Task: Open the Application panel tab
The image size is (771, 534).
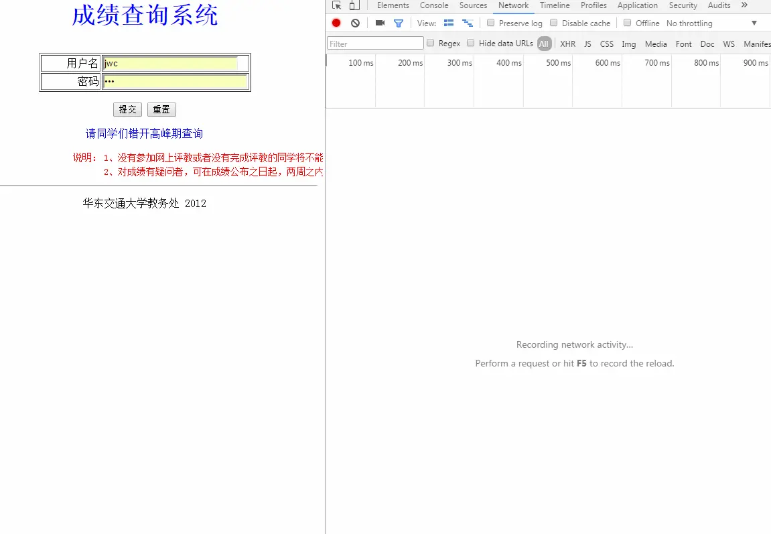Action: coord(637,5)
